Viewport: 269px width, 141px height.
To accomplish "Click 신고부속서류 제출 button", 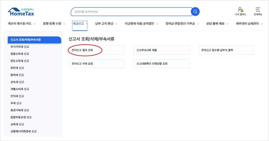I will [162, 50].
